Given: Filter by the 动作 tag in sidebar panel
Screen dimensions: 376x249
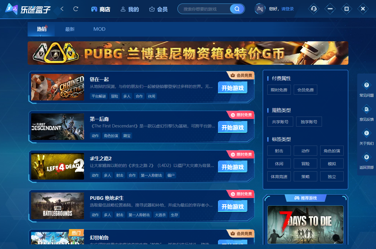Looking at the screenshot, I should pyautogui.click(x=305, y=151).
